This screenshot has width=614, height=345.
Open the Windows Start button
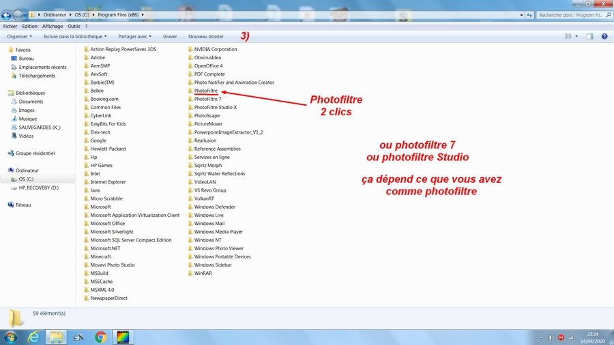[x=10, y=337]
